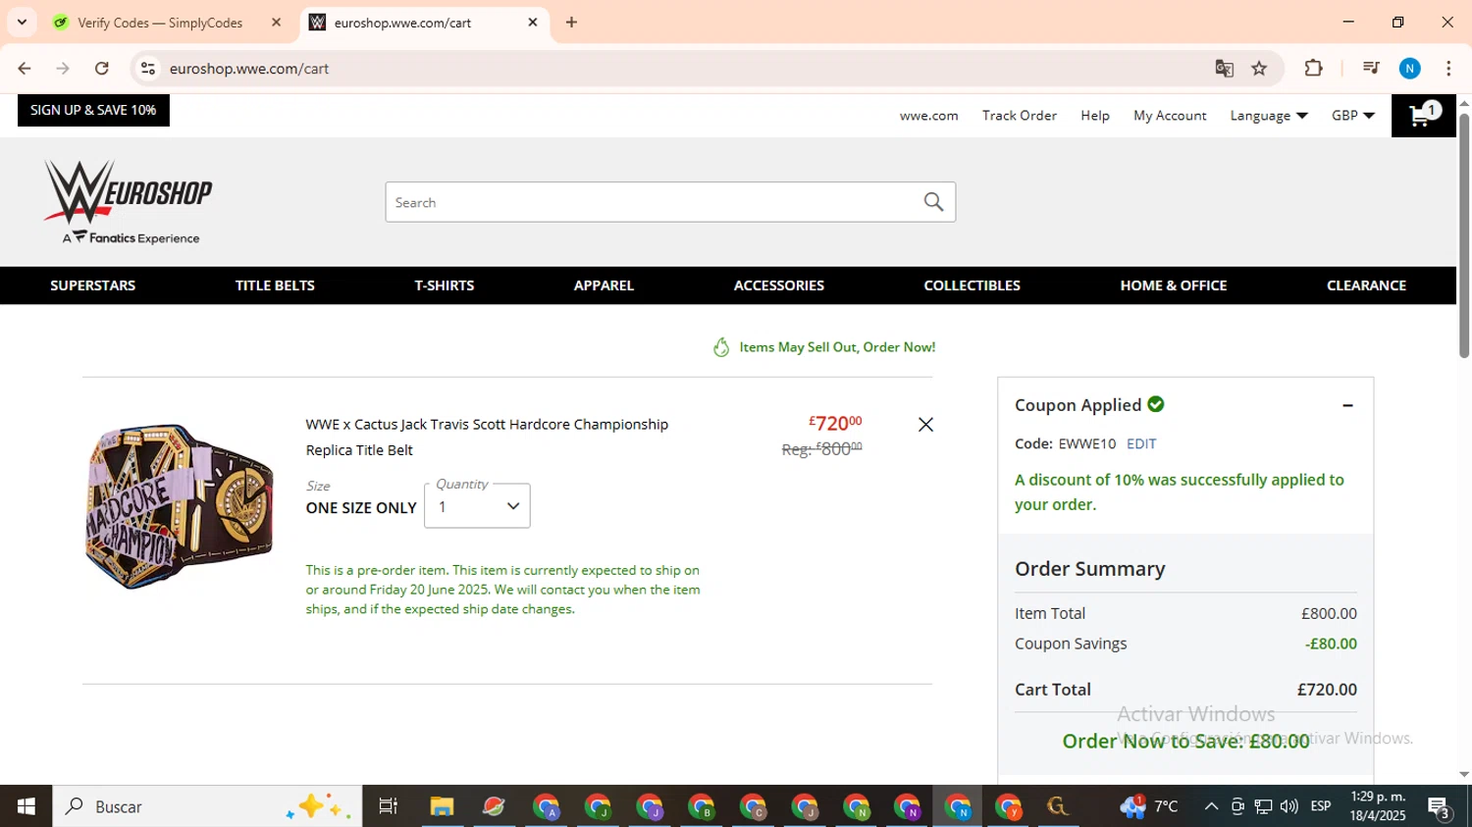Close the euroshop.wwe.com/cart tab

pyautogui.click(x=533, y=22)
